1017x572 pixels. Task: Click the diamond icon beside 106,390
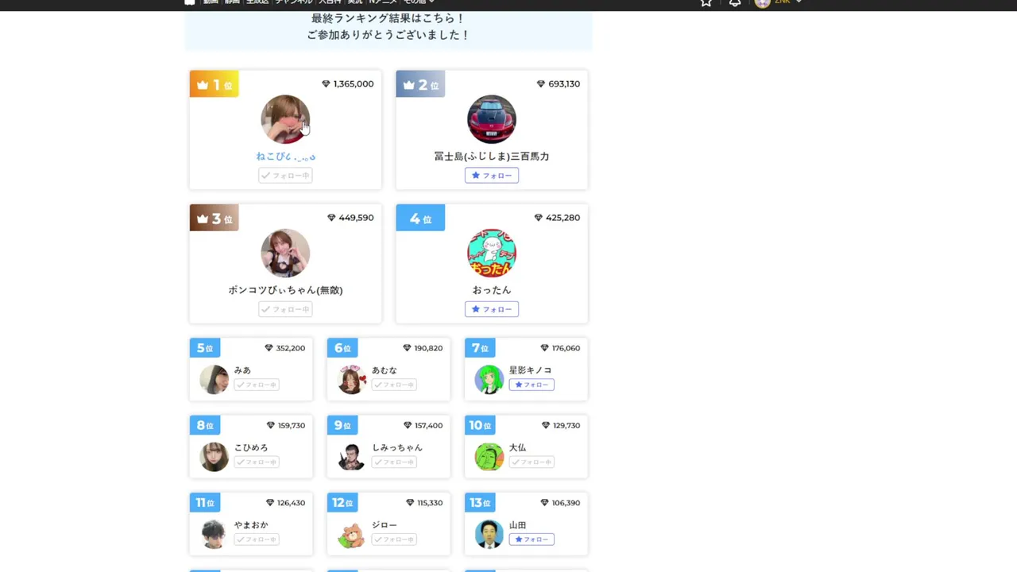pos(544,503)
